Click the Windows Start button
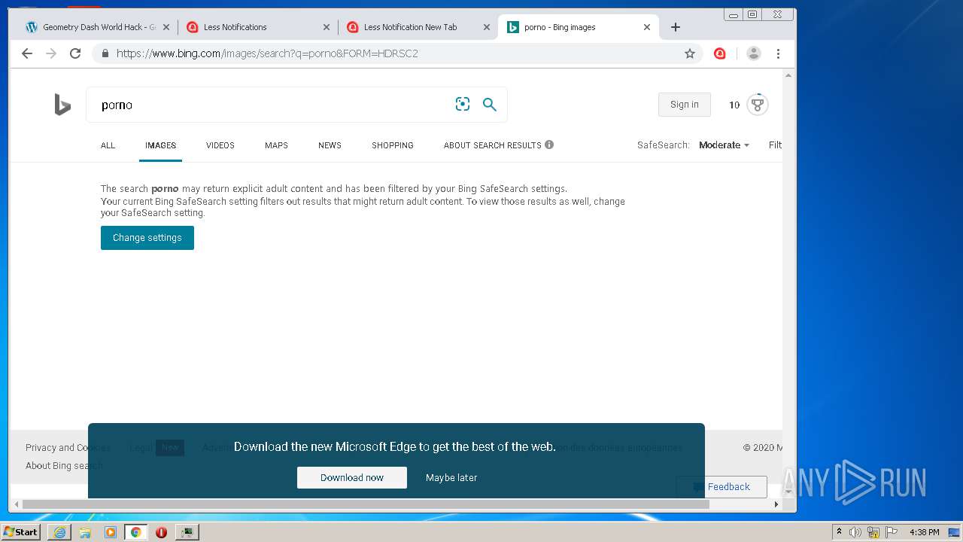This screenshot has height=542, width=963. 20,532
